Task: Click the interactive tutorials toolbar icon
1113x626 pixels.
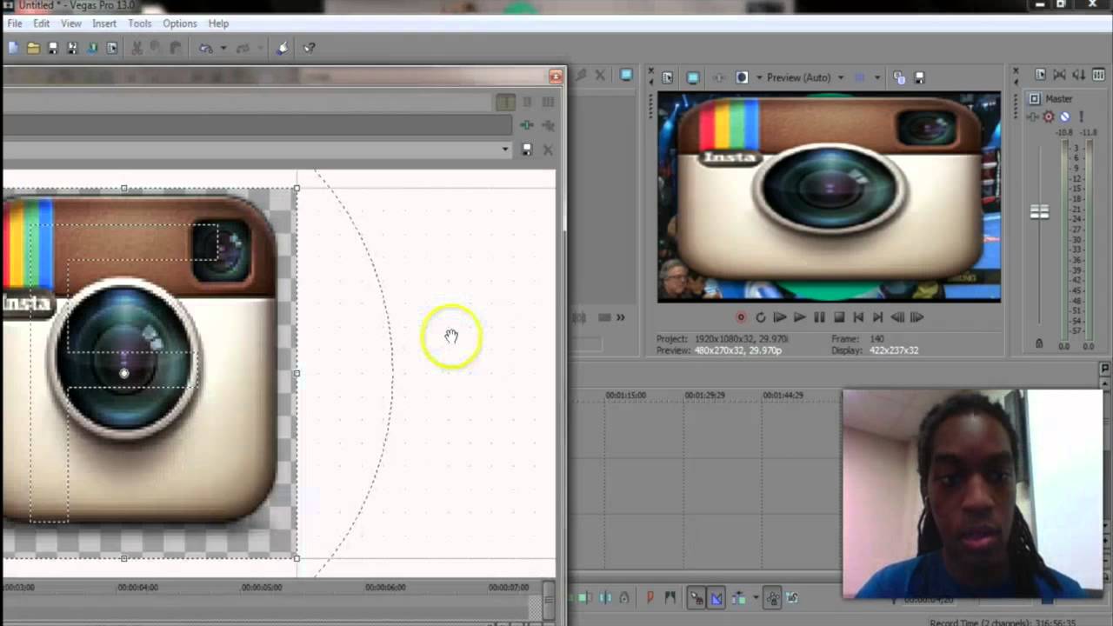Action: point(283,49)
